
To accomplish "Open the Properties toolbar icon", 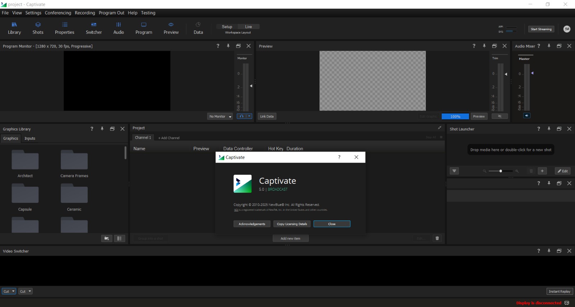I will (x=65, y=28).
